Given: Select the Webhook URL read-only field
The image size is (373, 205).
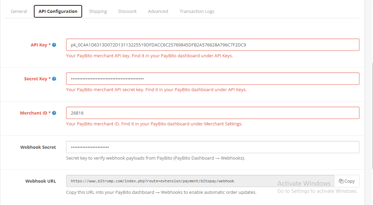Looking at the screenshot, I should pos(200,181).
